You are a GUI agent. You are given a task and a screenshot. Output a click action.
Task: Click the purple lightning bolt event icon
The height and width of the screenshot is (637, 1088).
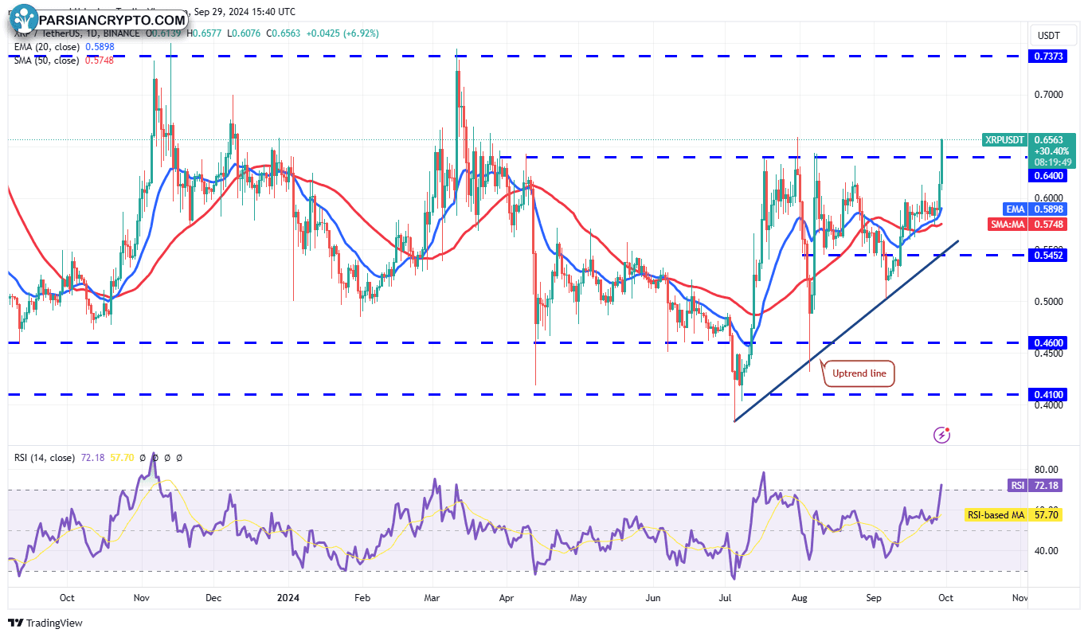click(x=942, y=434)
